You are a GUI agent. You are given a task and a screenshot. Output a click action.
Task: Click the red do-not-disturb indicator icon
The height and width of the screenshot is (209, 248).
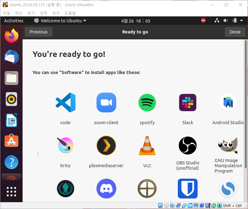pos(203,20)
